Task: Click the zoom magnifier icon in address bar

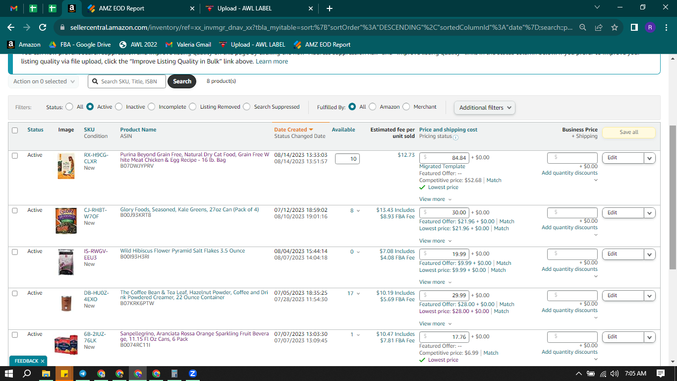Action: (583, 28)
